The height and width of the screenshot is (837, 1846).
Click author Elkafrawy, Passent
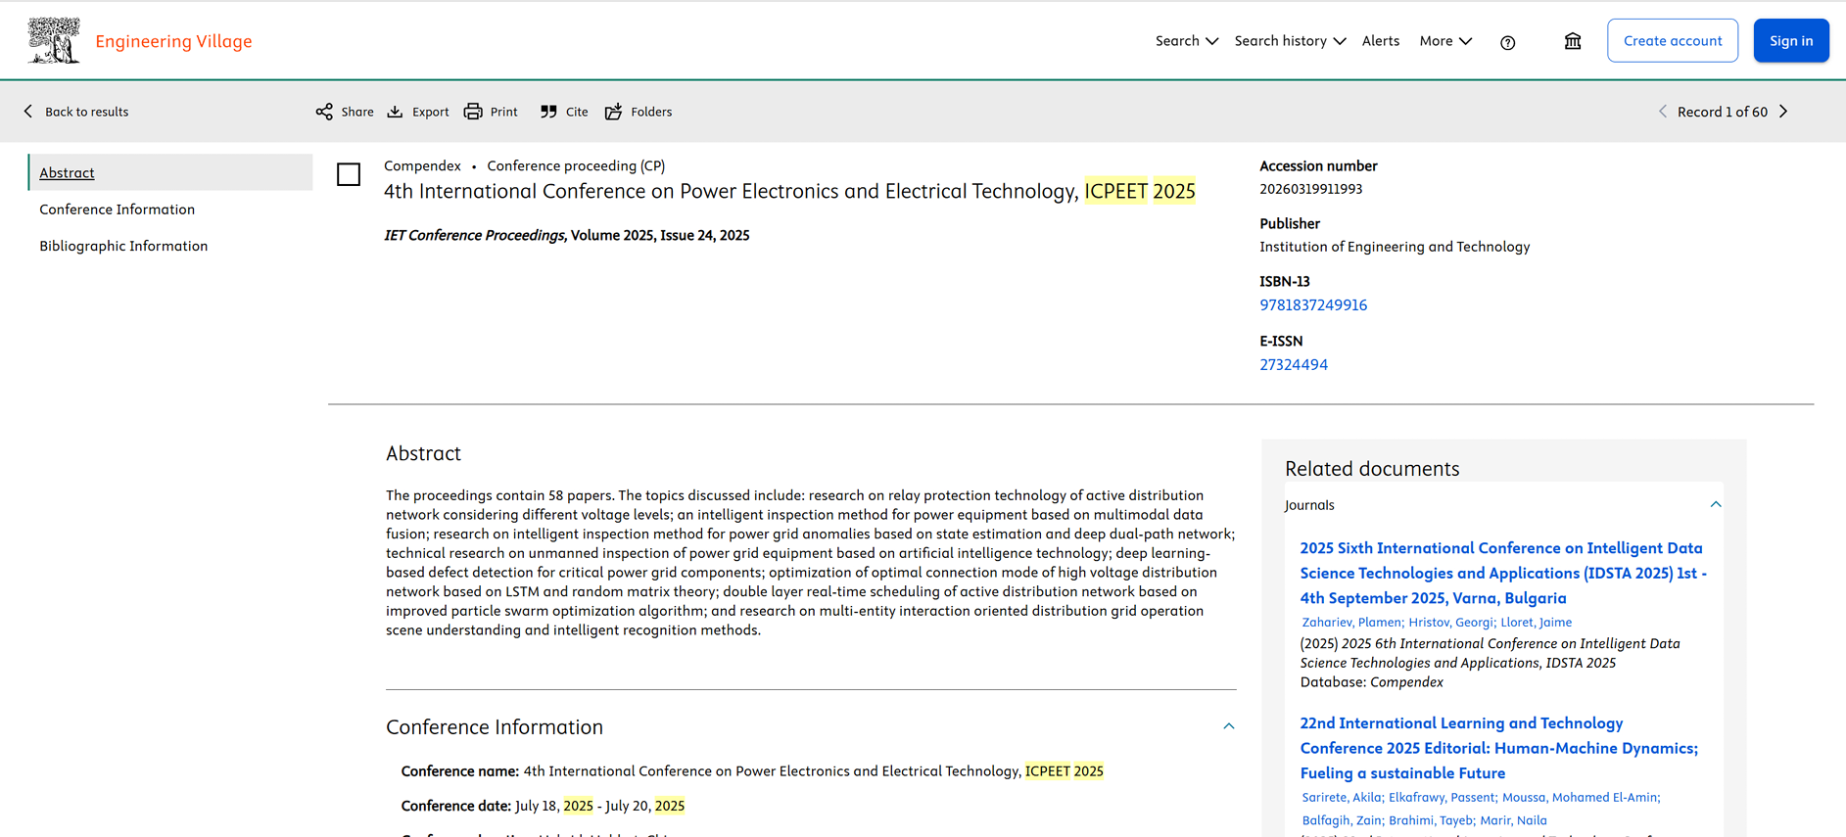pyautogui.click(x=1444, y=798)
